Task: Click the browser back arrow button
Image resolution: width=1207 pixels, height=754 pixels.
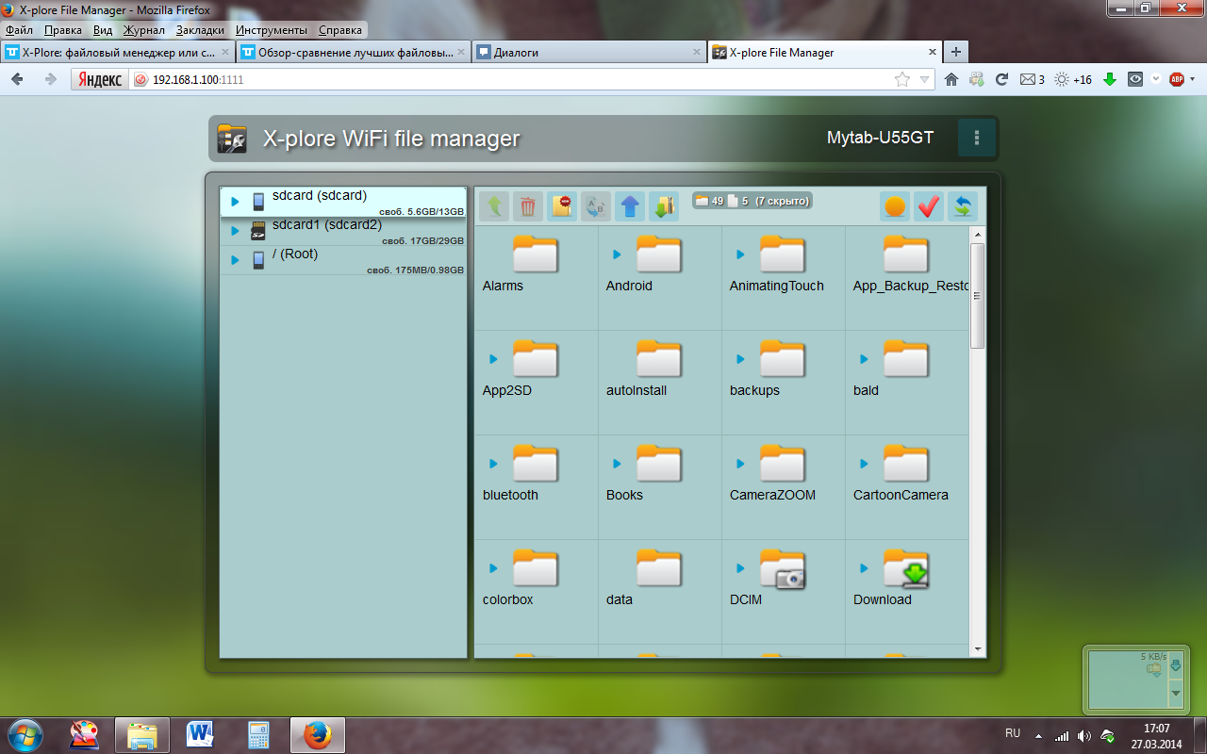Action: tap(17, 79)
